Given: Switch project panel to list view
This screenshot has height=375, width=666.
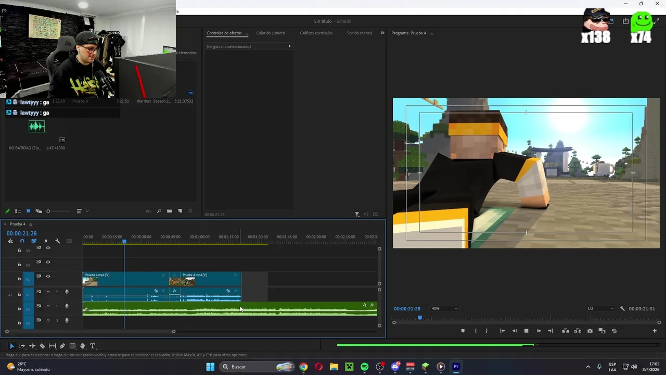Looking at the screenshot, I should point(18,211).
